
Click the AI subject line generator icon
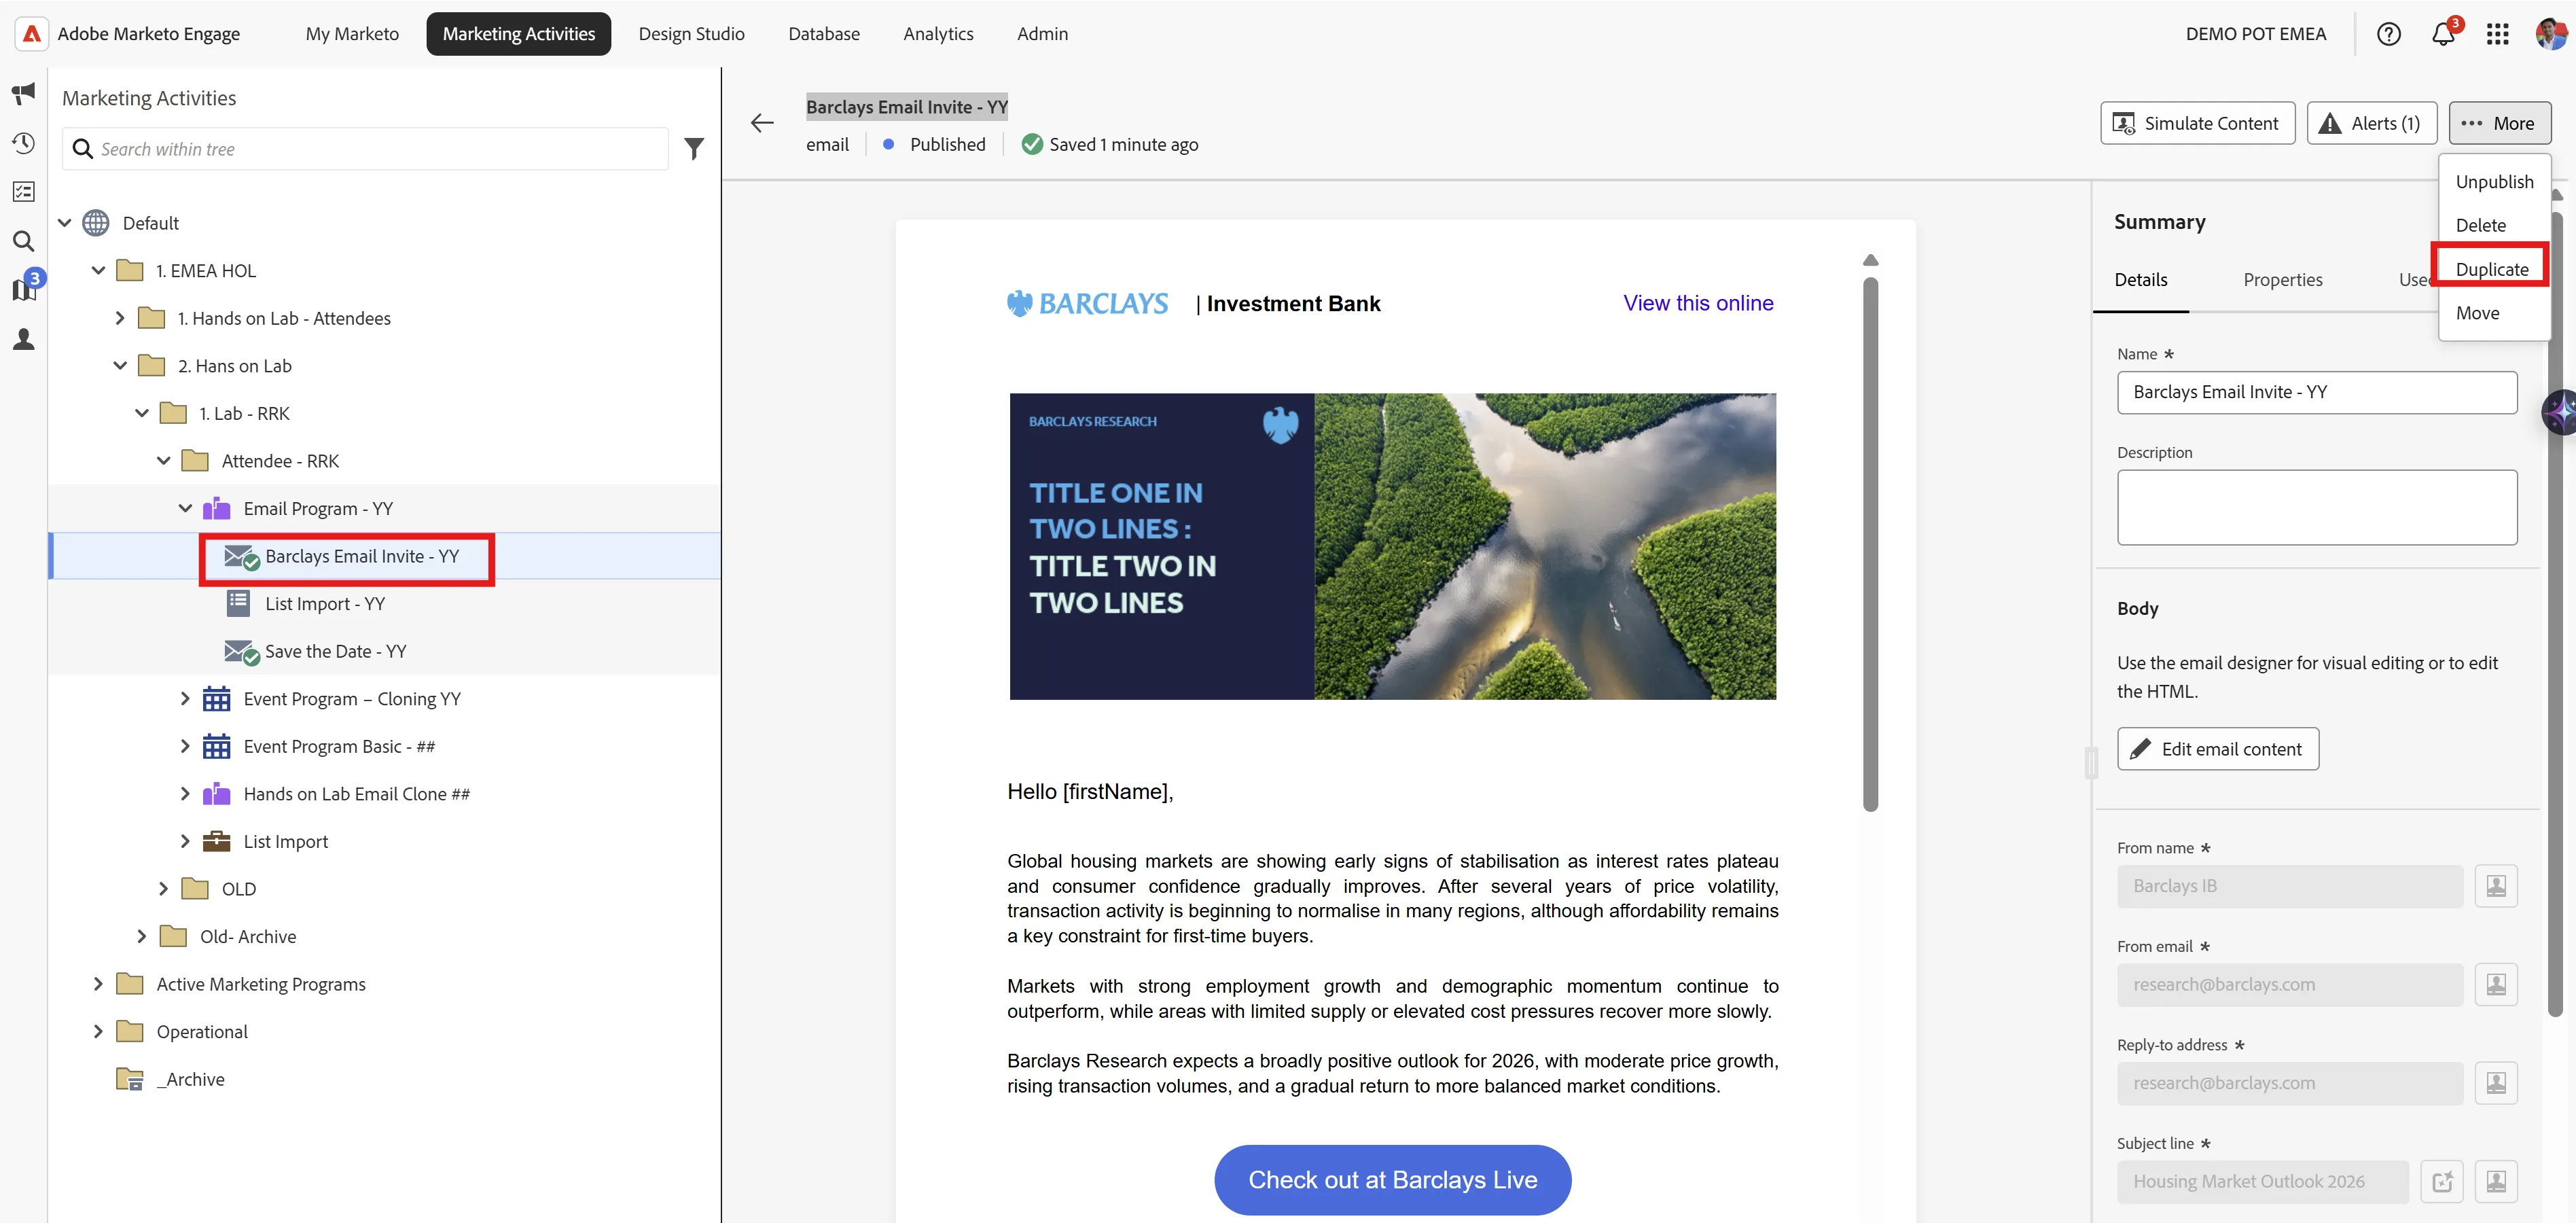click(x=2442, y=1181)
